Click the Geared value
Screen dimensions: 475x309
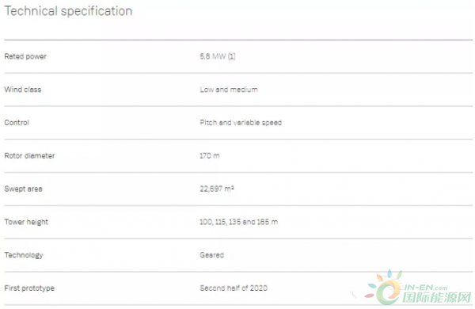pos(211,255)
